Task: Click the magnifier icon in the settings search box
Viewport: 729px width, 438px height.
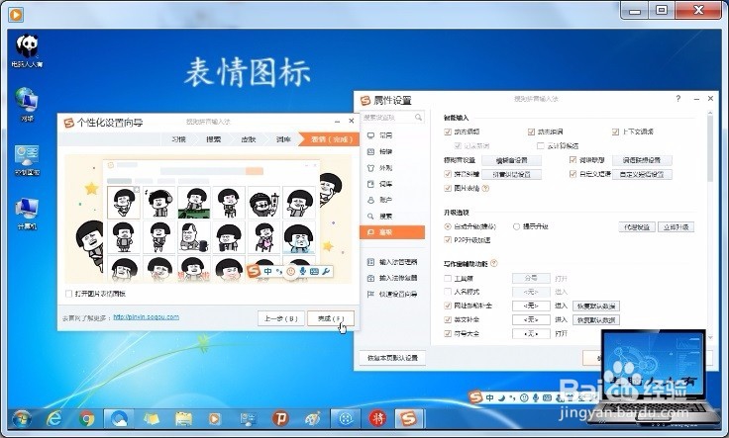Action: pyautogui.click(x=418, y=118)
